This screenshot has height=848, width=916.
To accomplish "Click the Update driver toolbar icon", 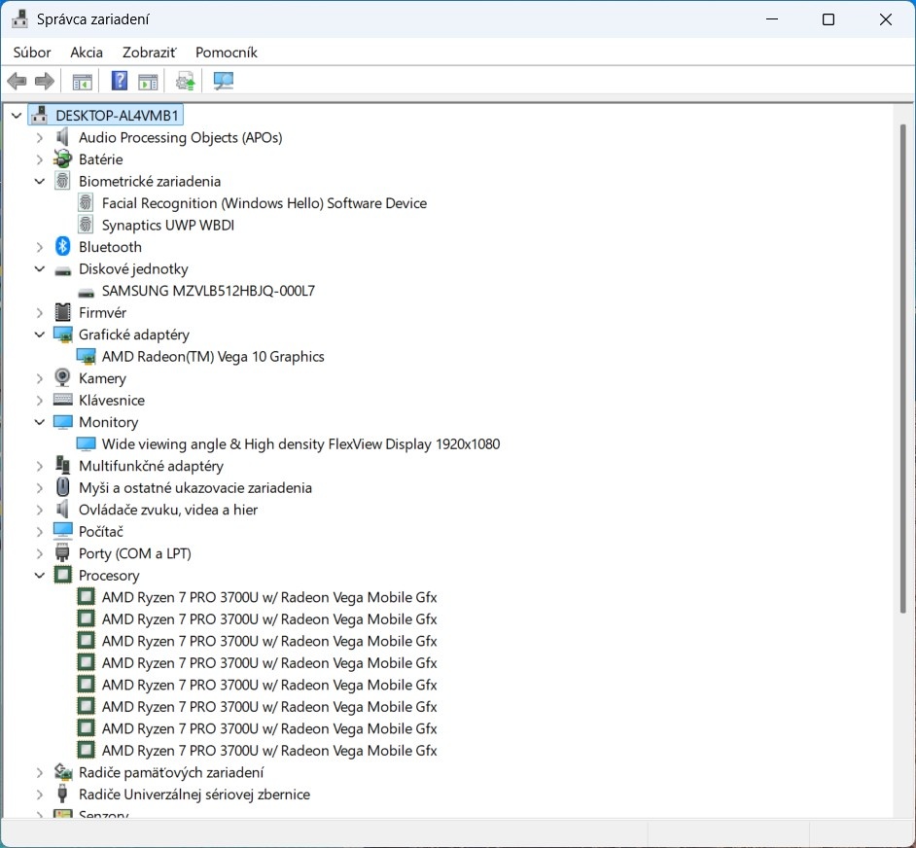I will [185, 81].
